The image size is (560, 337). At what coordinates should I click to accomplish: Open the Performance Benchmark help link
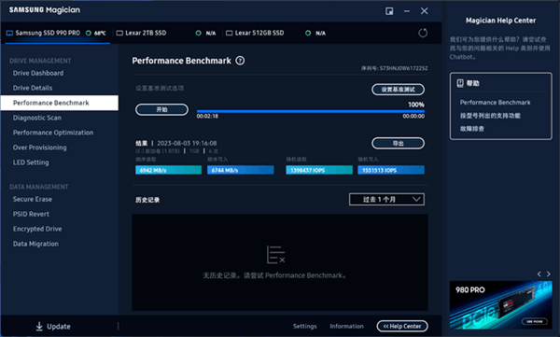point(495,103)
